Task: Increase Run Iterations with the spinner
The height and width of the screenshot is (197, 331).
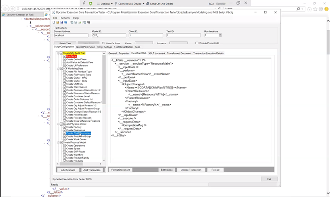Action: point(221,34)
